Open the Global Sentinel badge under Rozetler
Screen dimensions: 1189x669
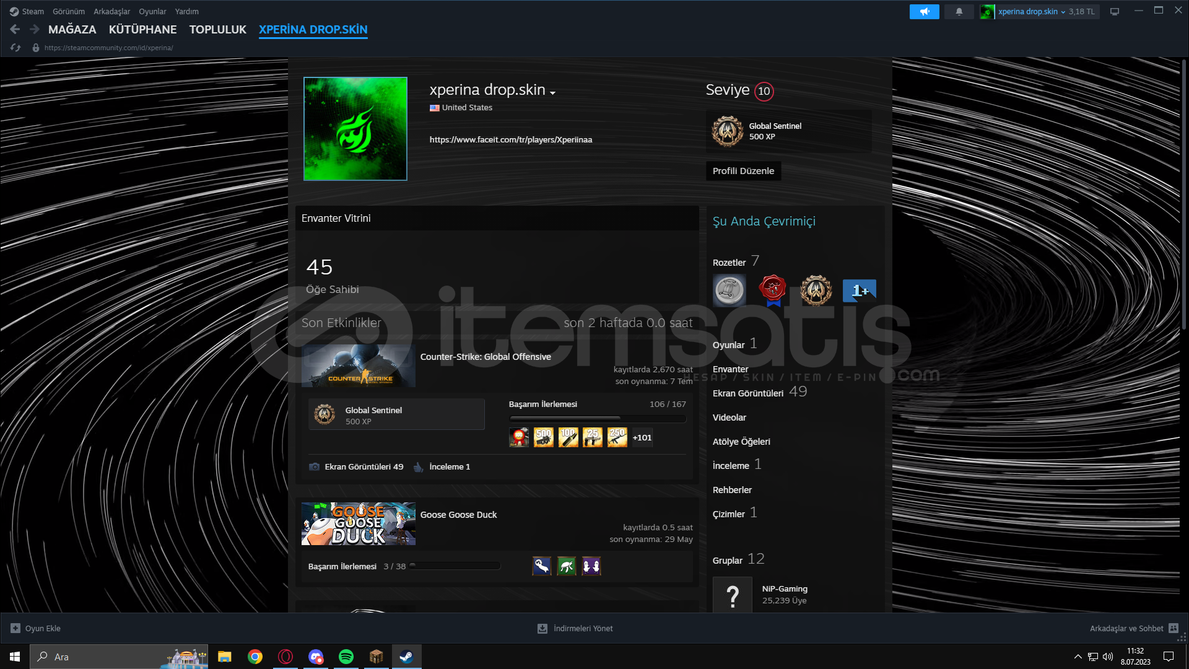[816, 291]
